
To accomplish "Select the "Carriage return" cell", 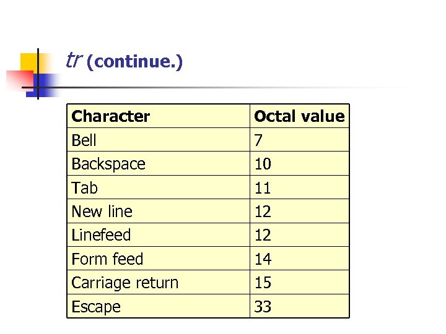I will [x=125, y=283].
